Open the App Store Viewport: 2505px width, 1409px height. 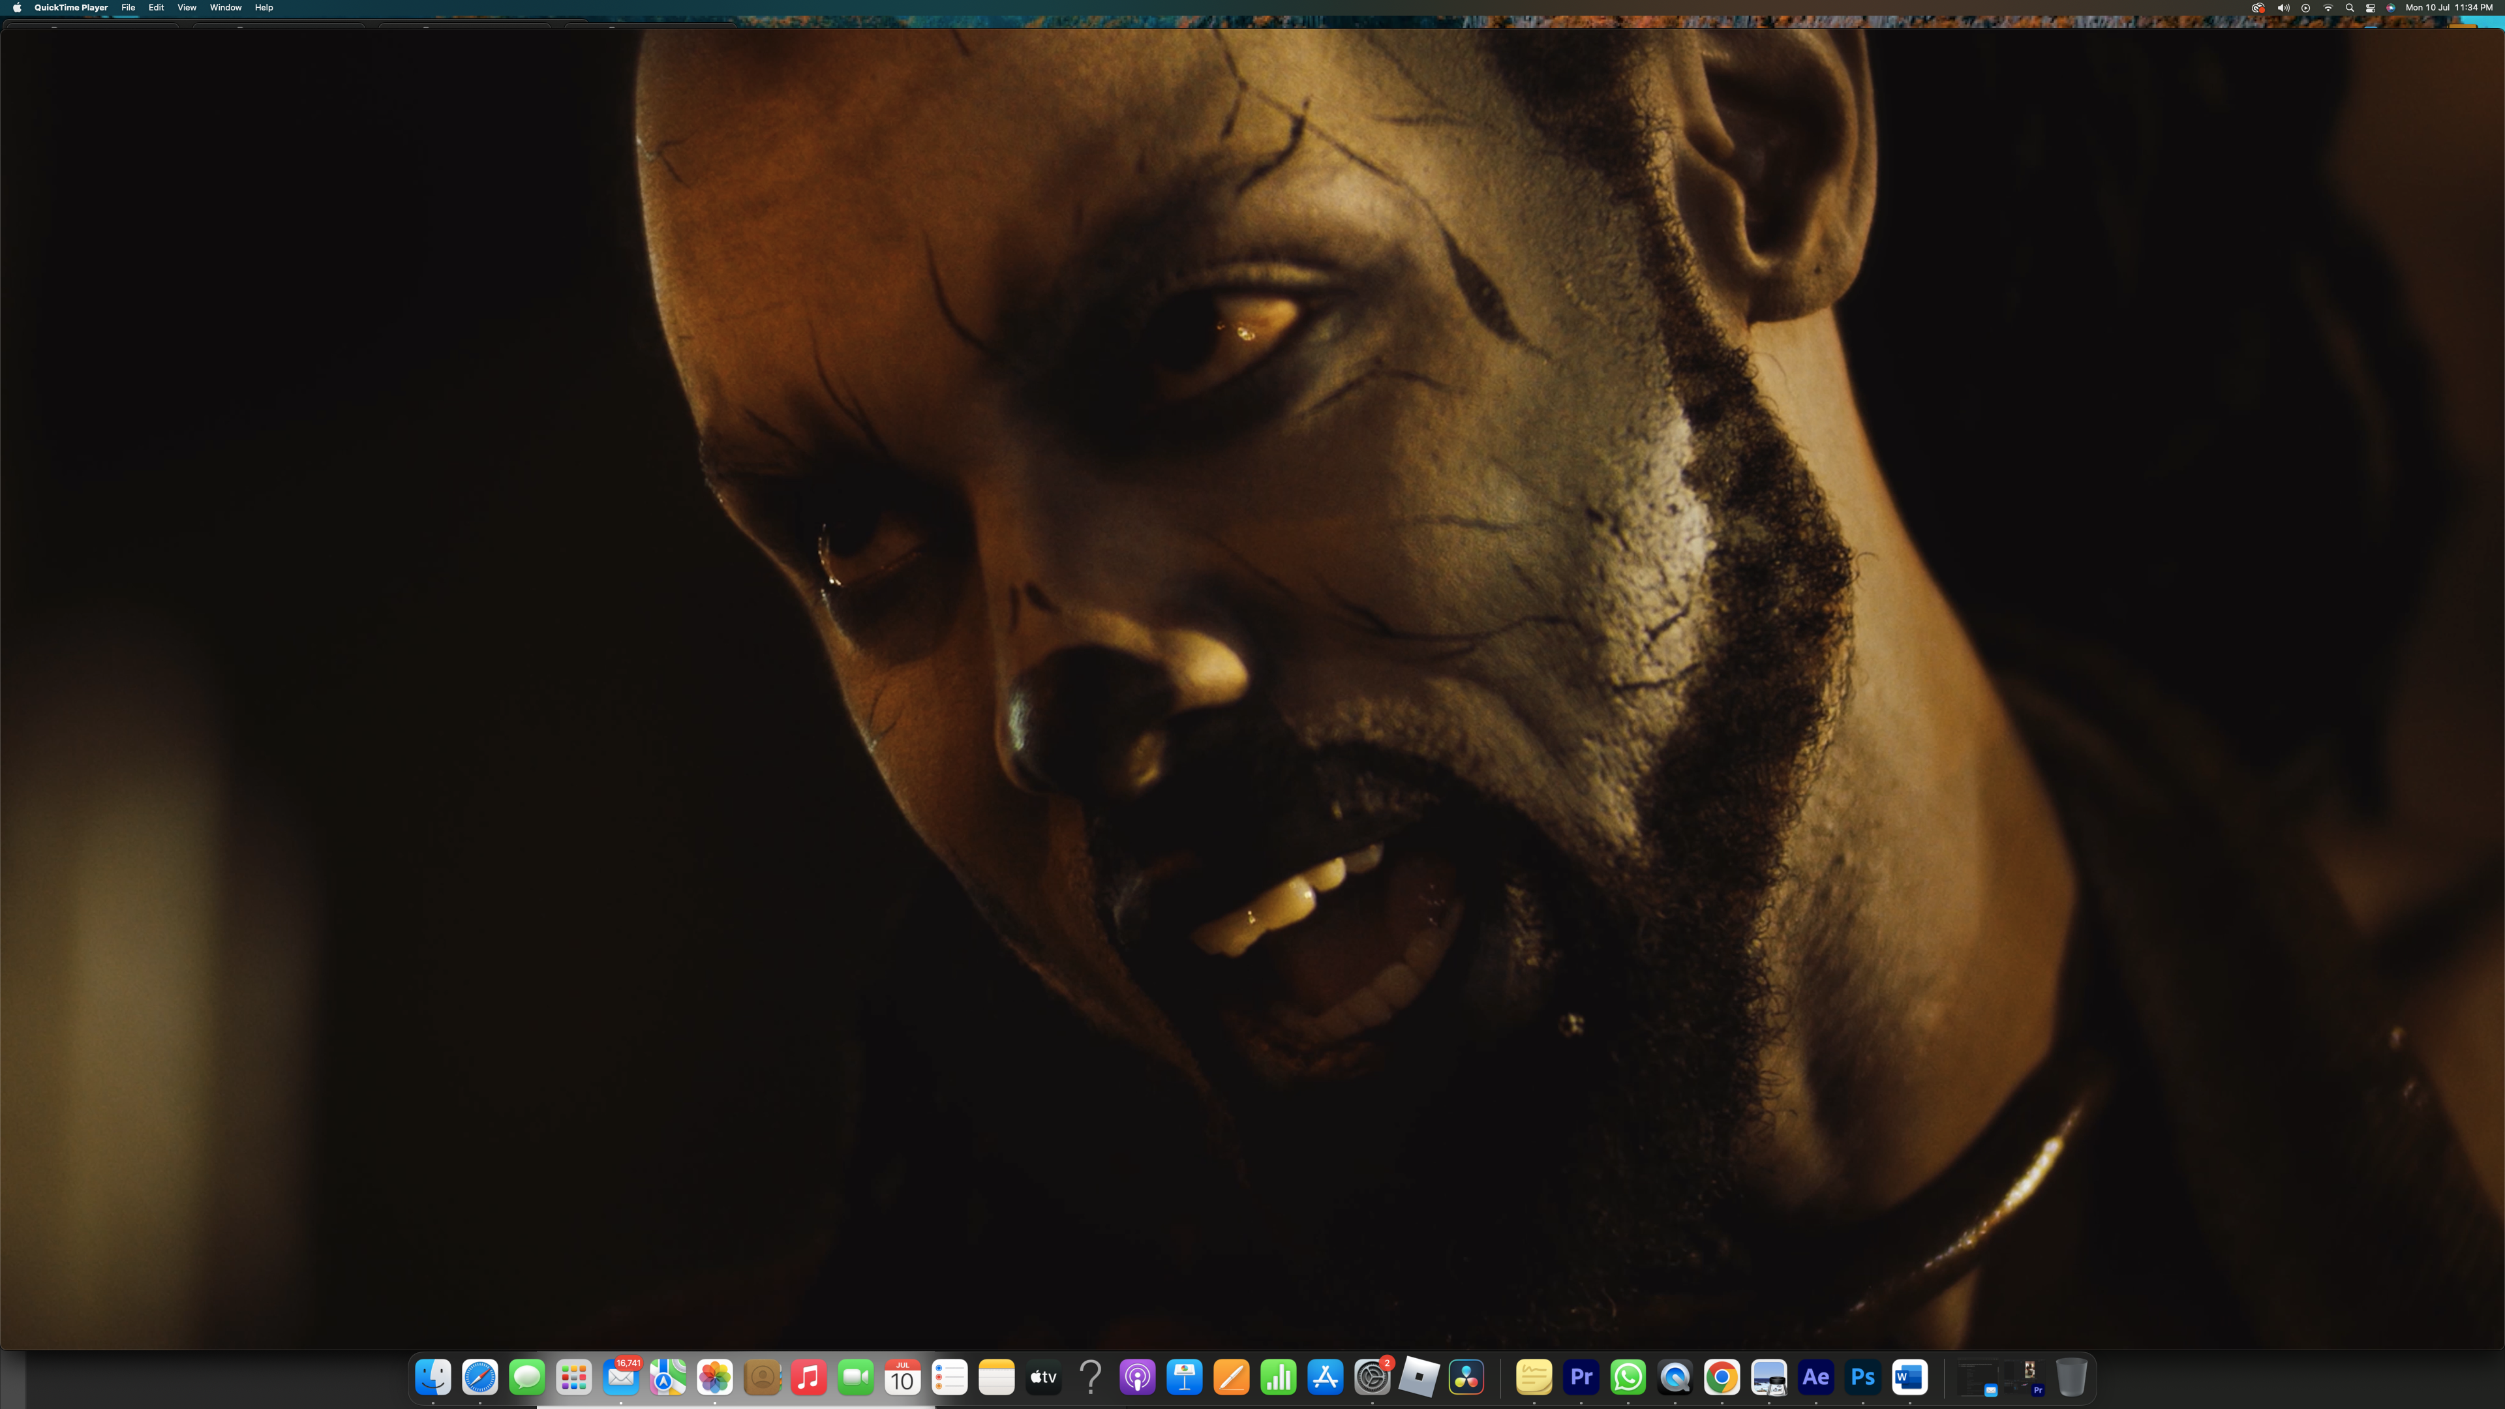pyautogui.click(x=1326, y=1377)
